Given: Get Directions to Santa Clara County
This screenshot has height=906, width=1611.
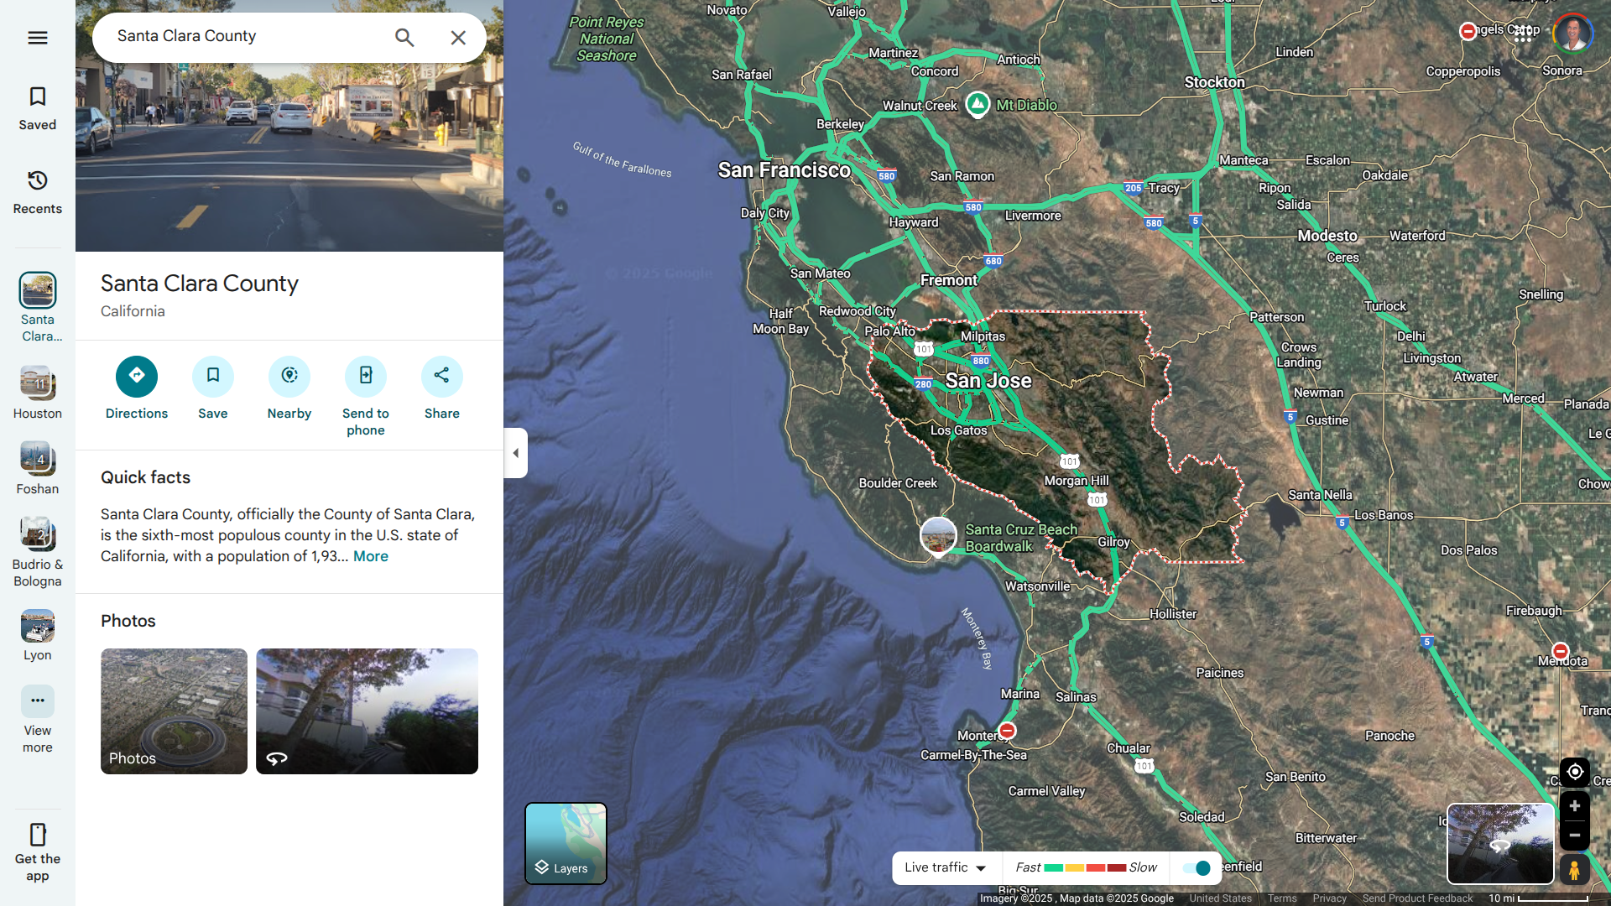Looking at the screenshot, I should click(x=137, y=377).
